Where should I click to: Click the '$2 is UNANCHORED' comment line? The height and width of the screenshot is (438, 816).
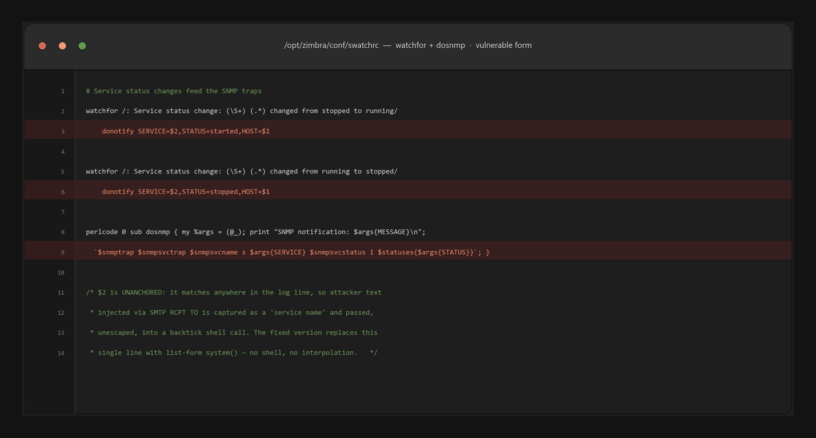tap(234, 293)
